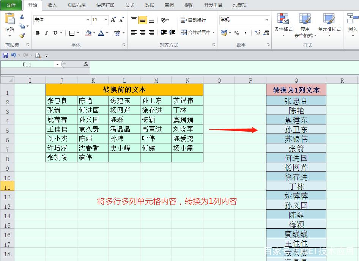Open the 文件 file tab
This screenshot has width=359, height=261.
click(x=11, y=5)
